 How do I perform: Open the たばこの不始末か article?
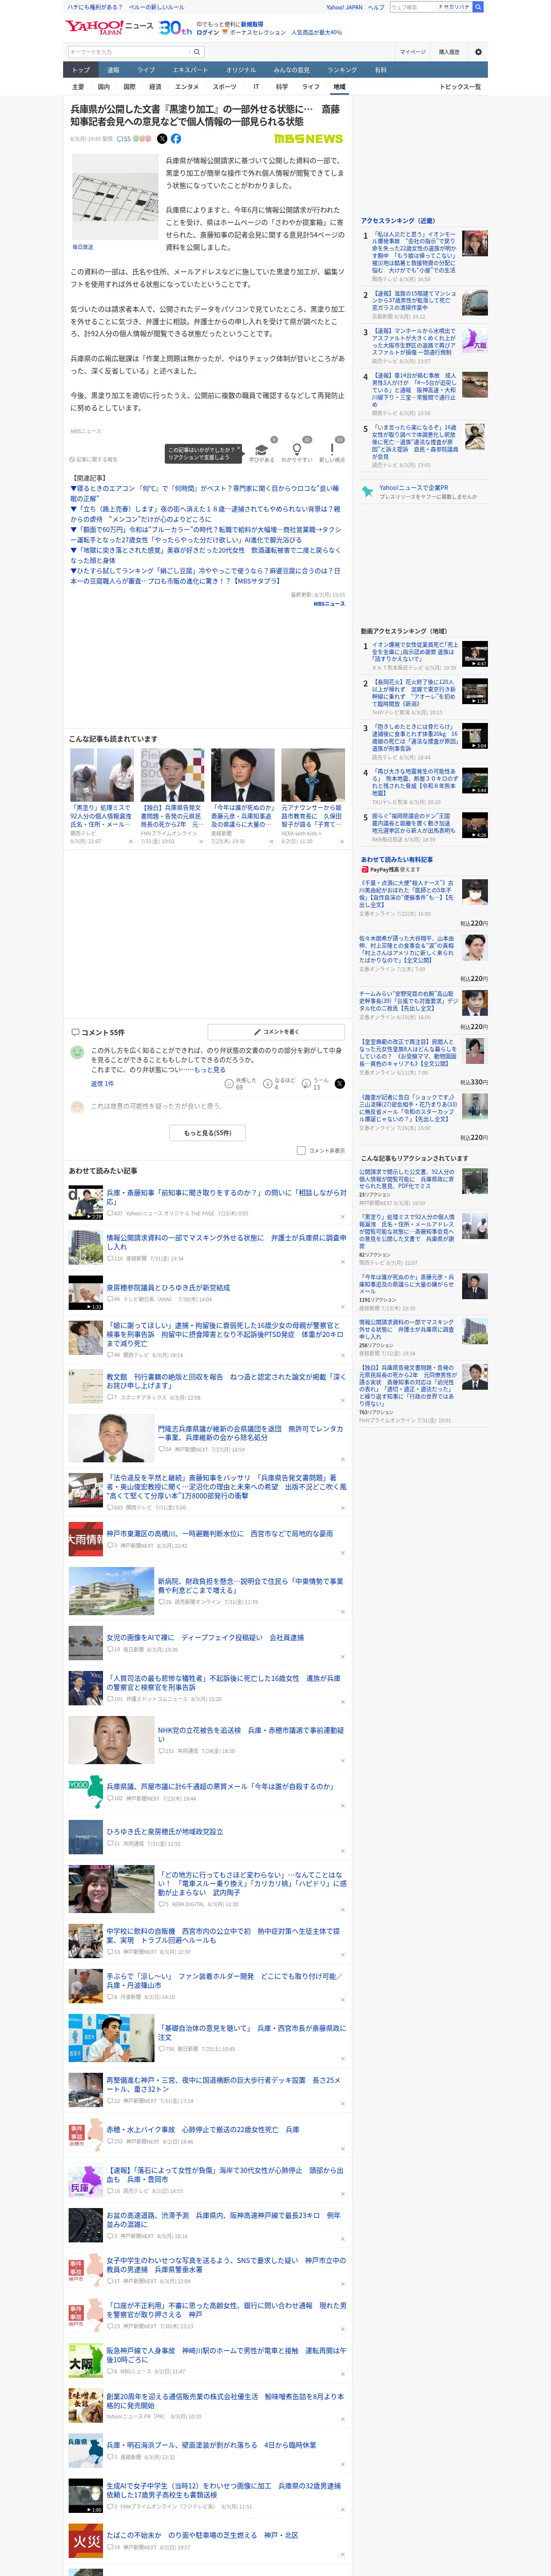(x=202, y=2535)
